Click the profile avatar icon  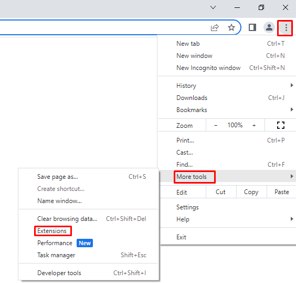[x=269, y=27]
